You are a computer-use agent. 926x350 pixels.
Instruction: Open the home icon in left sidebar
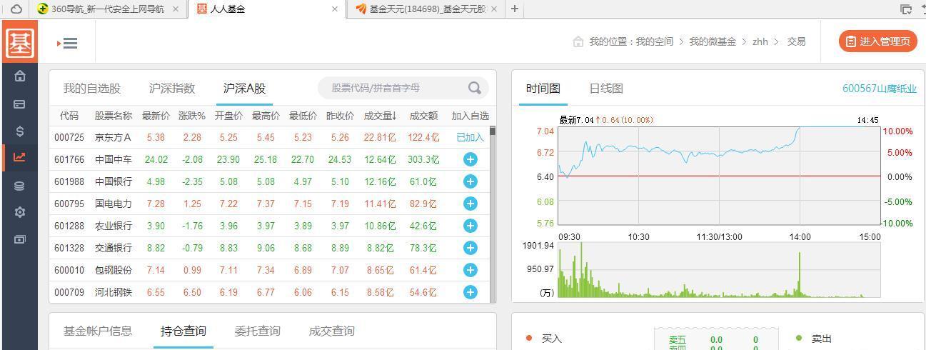point(20,76)
